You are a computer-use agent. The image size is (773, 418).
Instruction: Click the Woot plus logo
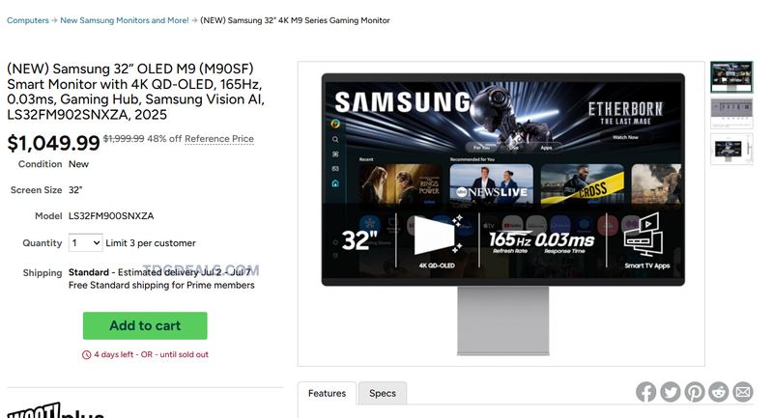pyautogui.click(x=55, y=411)
